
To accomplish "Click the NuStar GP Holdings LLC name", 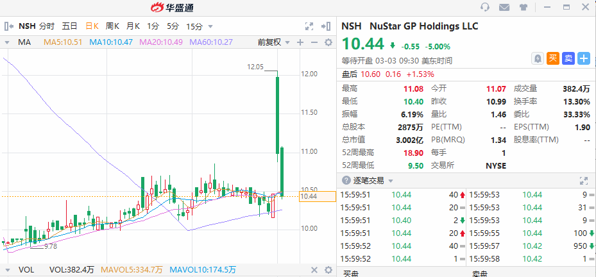I will pyautogui.click(x=424, y=26).
